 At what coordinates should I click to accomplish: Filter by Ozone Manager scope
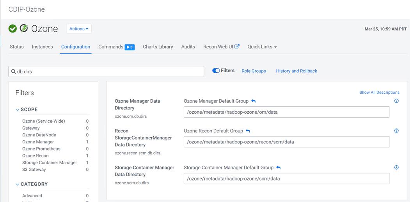coord(38,142)
